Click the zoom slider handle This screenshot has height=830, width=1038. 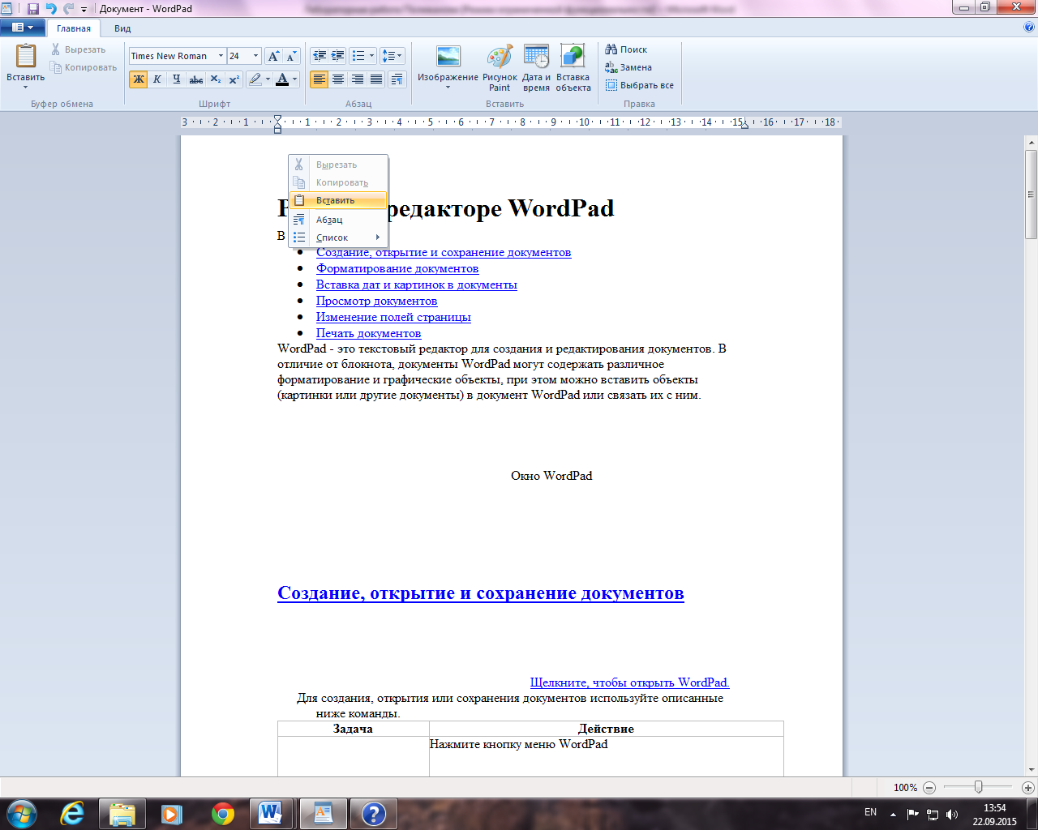[x=979, y=787]
